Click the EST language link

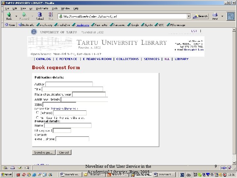[x=194, y=31]
